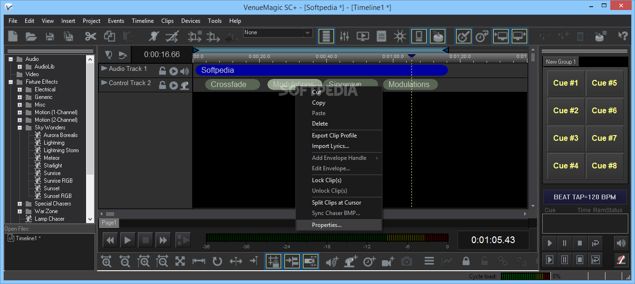The width and height of the screenshot is (635, 284).
Task: Click the add audio speaker-plus icon
Action: (x=332, y=261)
